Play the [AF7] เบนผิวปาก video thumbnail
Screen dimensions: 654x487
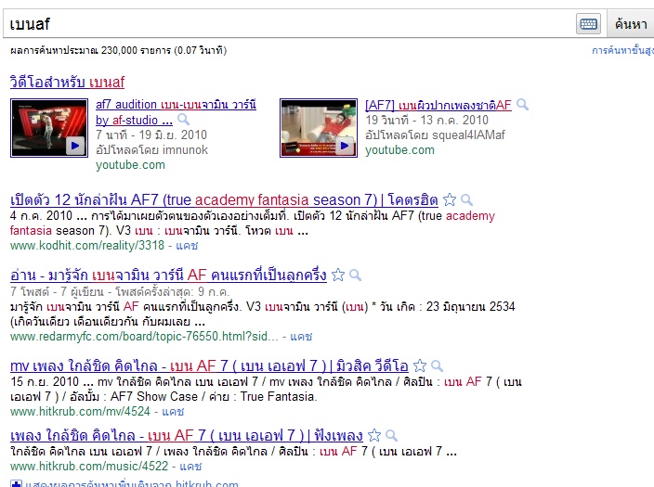[x=319, y=128]
